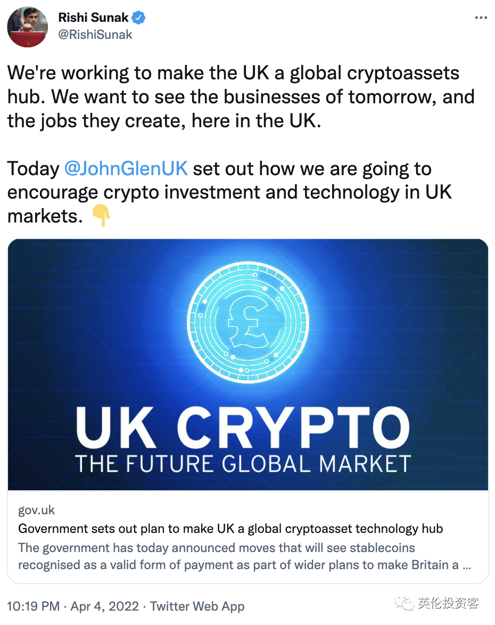This screenshot has width=495, height=625.
Task: Click the @RishiSunak handle
Action: [x=95, y=35]
